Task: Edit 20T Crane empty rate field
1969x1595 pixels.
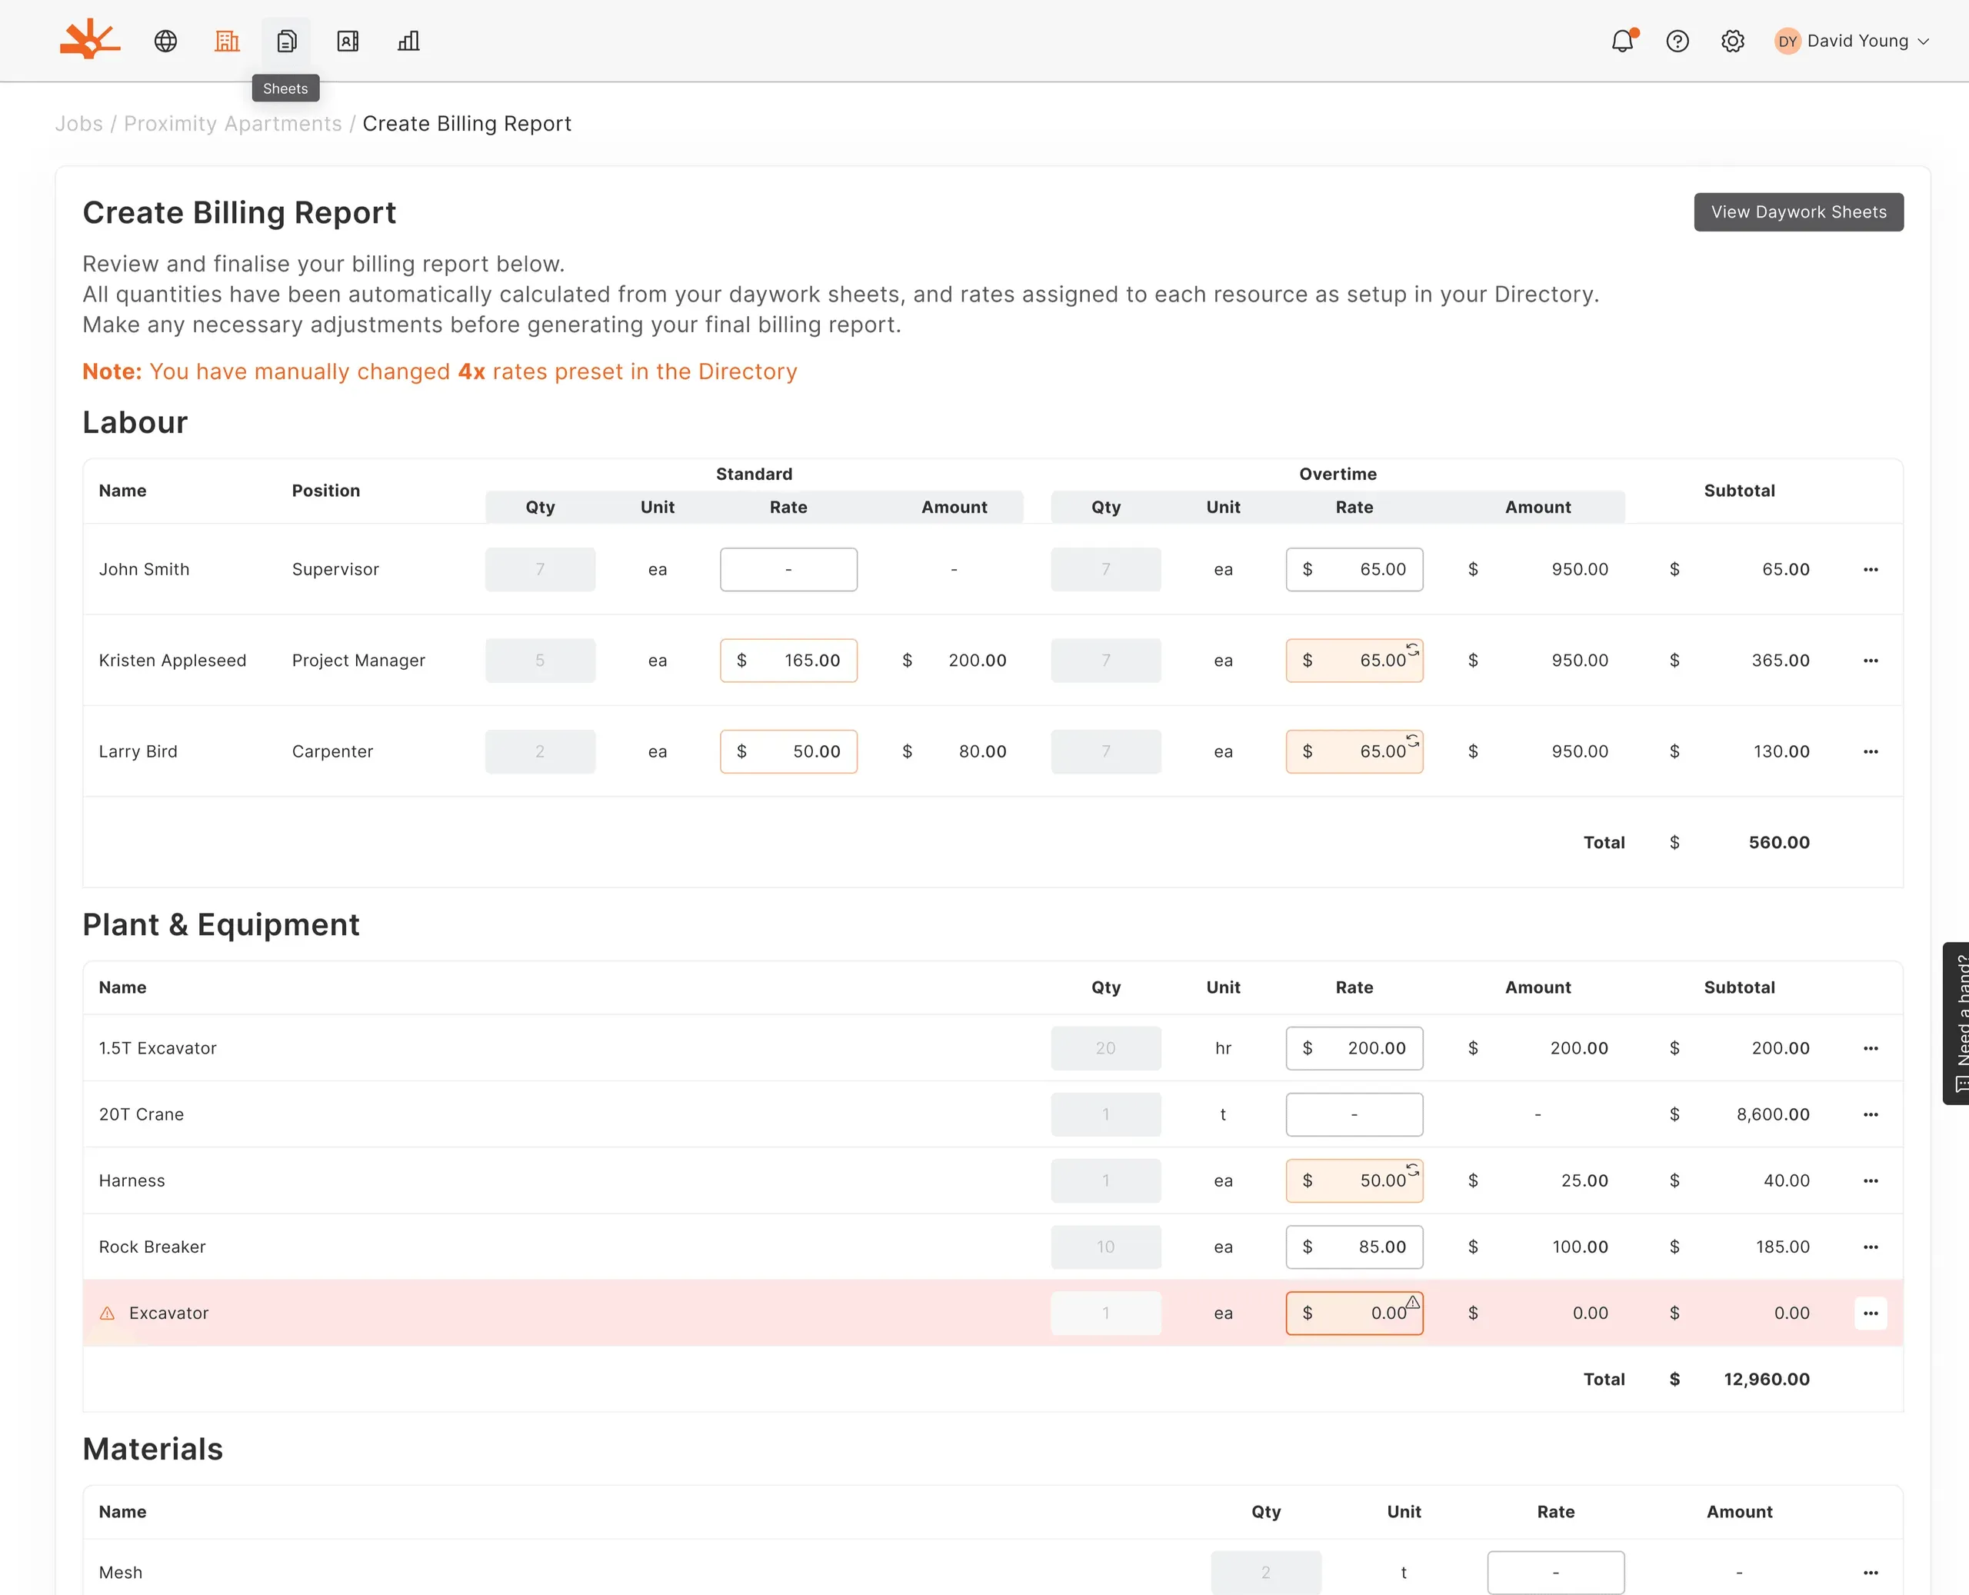Action: (x=1354, y=1114)
